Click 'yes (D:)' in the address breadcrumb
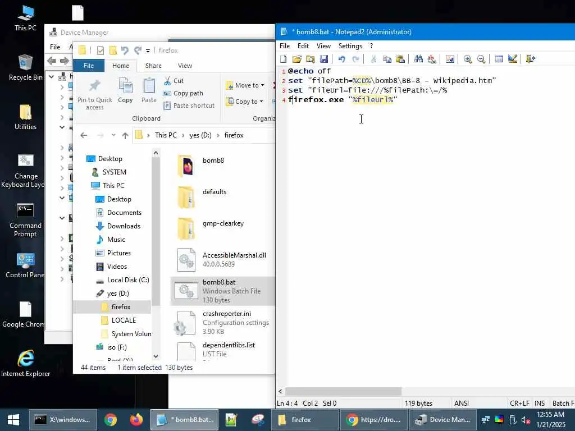 200,135
